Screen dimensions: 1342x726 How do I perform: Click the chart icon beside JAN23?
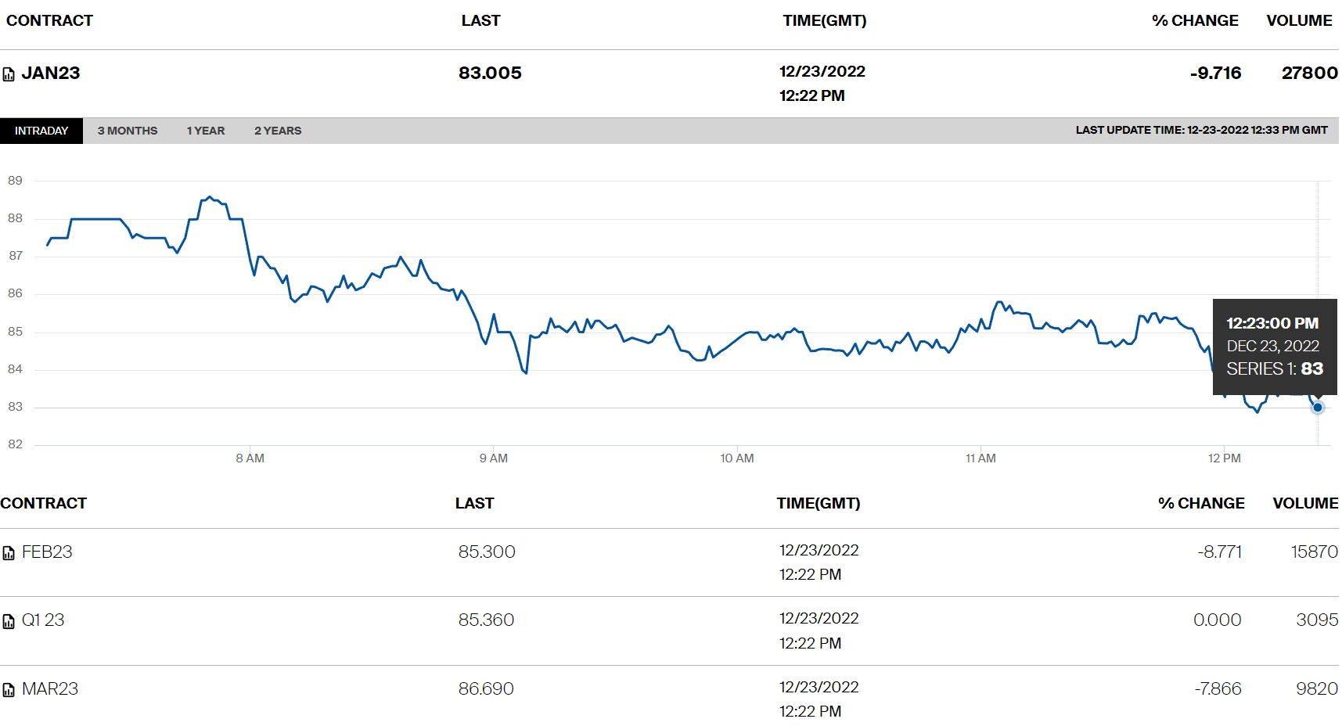point(9,74)
